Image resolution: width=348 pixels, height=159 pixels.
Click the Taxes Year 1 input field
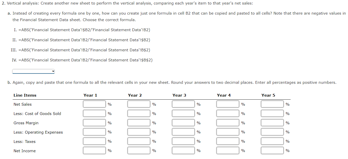click(95, 141)
